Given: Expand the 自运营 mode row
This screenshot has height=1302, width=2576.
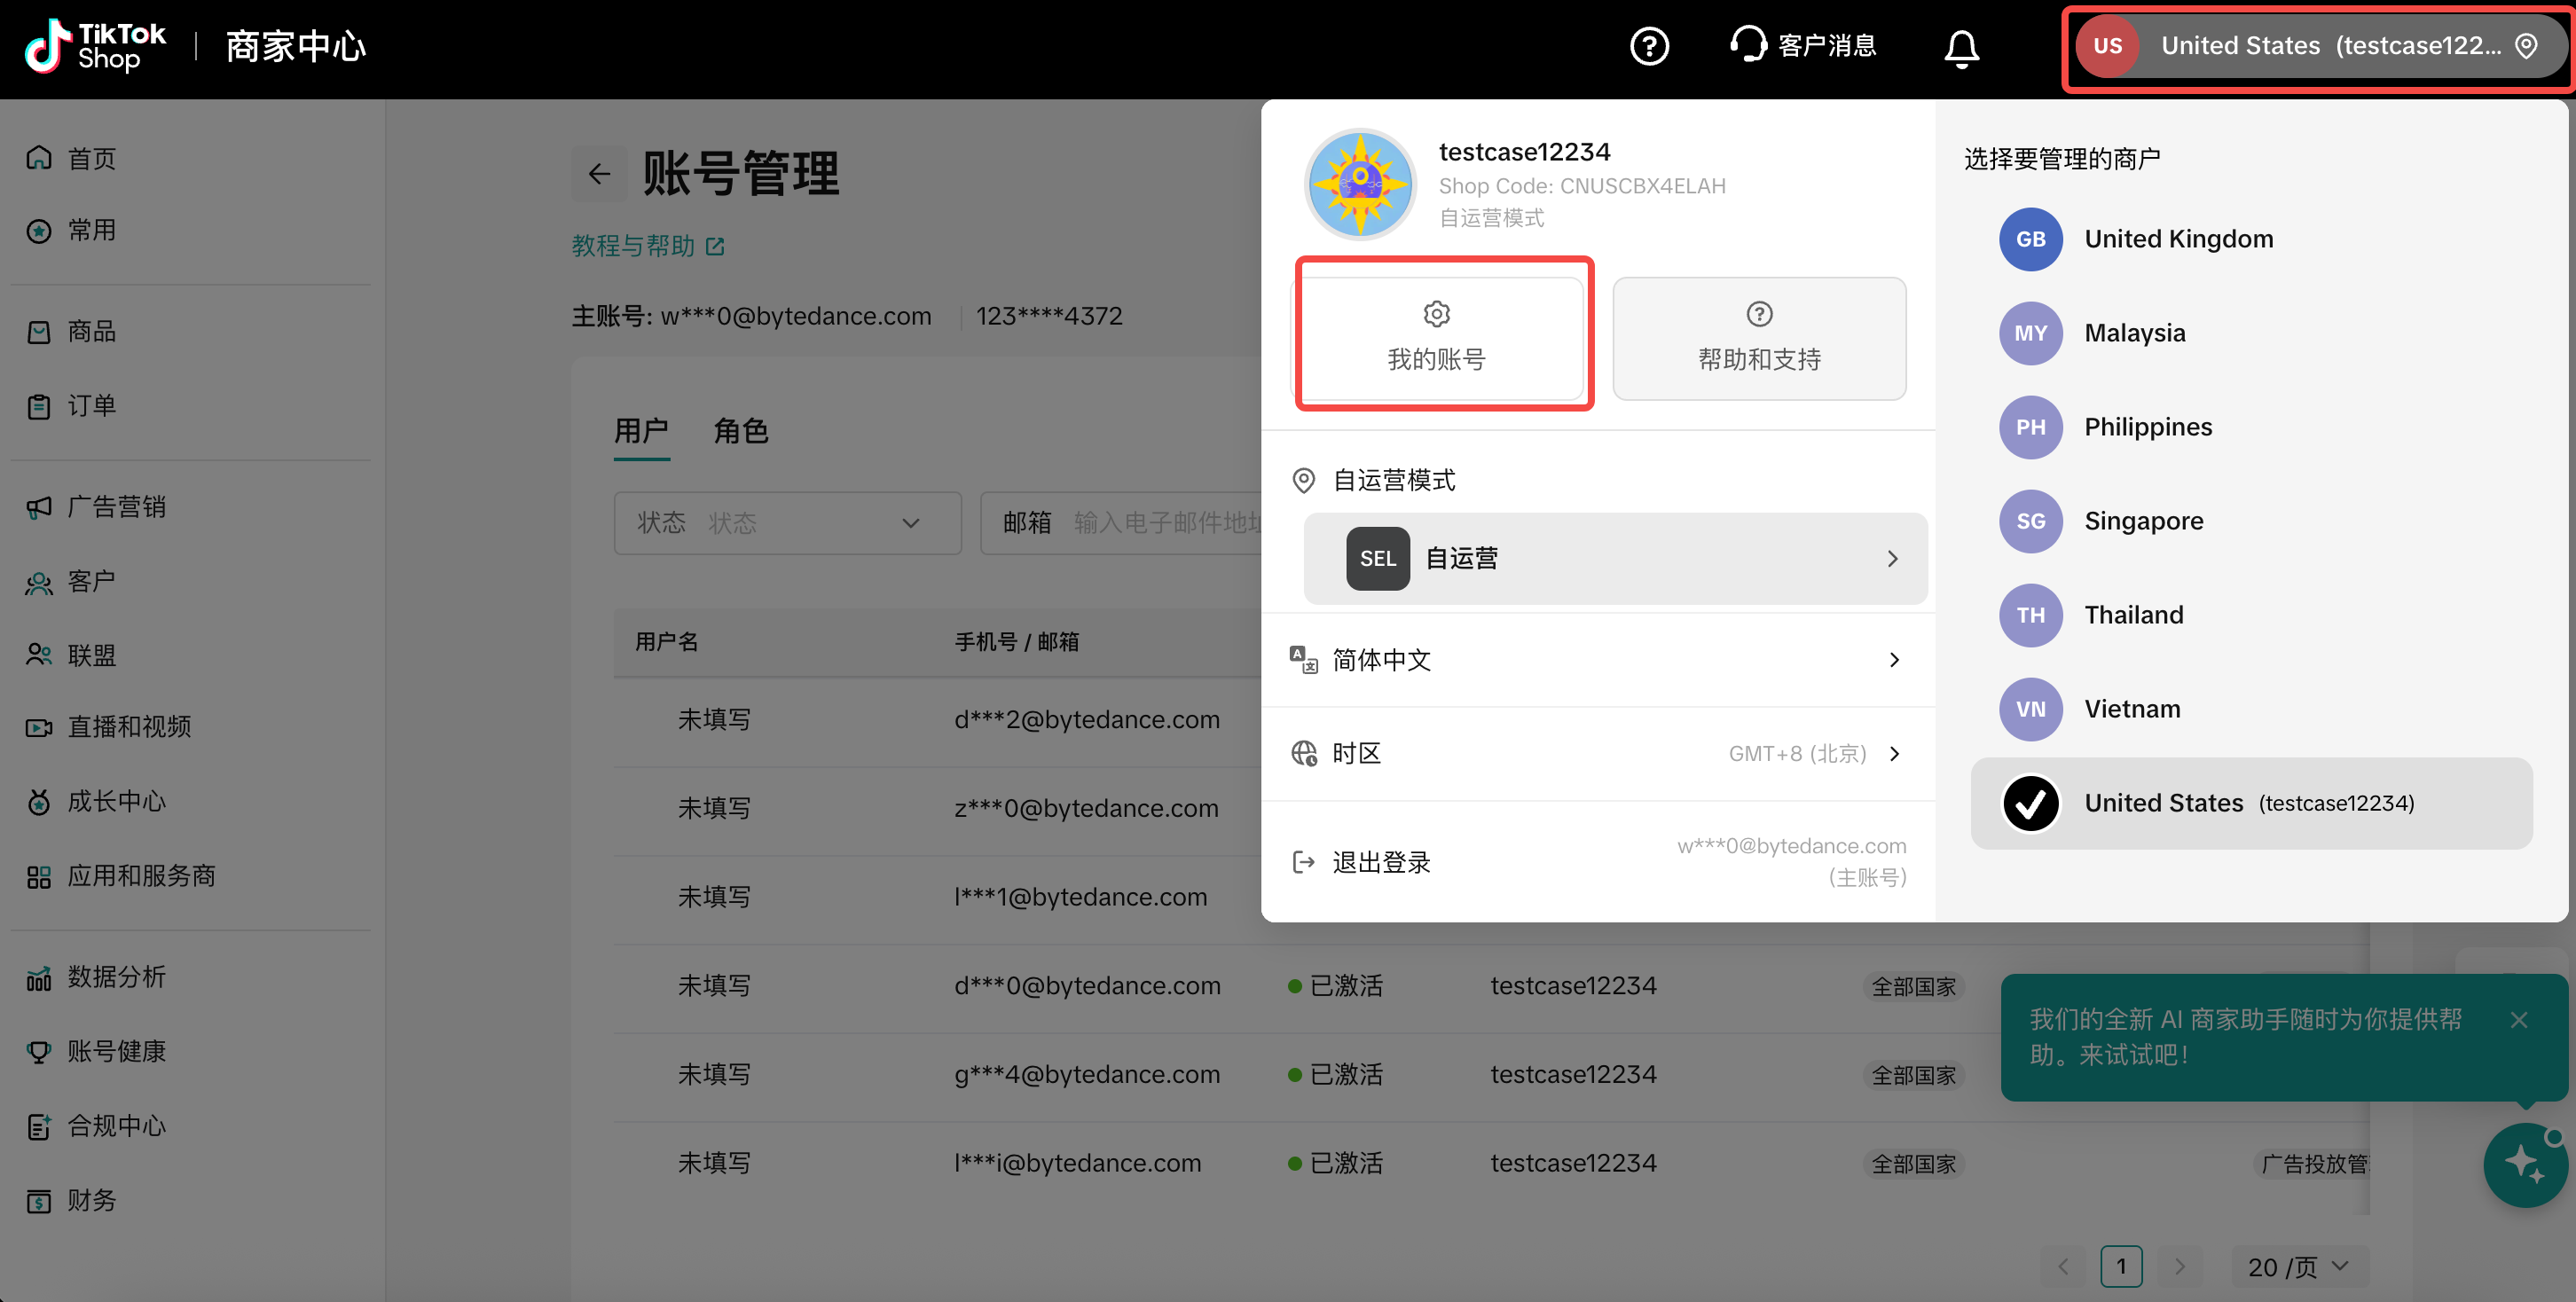Looking at the screenshot, I should click(x=1614, y=559).
